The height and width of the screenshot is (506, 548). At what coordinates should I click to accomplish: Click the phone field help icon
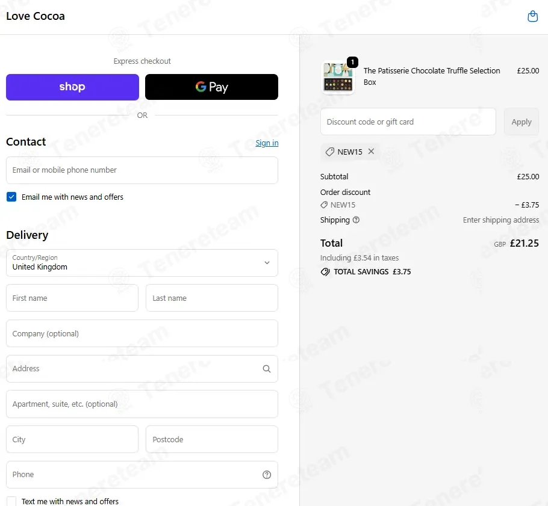(x=267, y=475)
